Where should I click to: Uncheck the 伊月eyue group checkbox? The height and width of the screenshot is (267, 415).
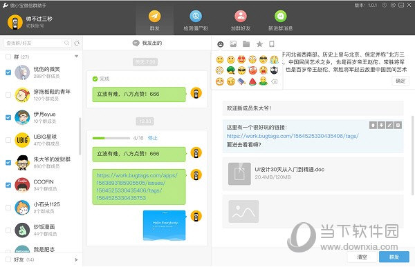pyautogui.click(x=8, y=117)
